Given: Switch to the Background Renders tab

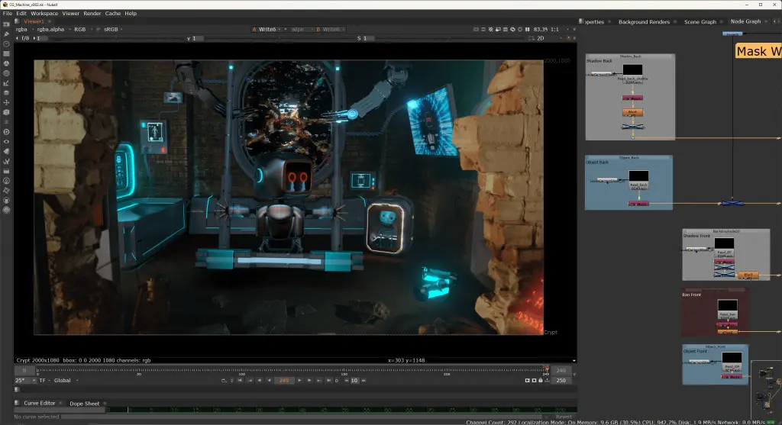Looking at the screenshot, I should [644, 22].
